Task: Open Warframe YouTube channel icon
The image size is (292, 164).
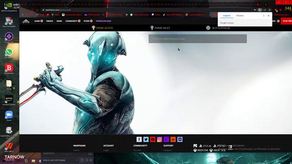Action: coord(153,139)
